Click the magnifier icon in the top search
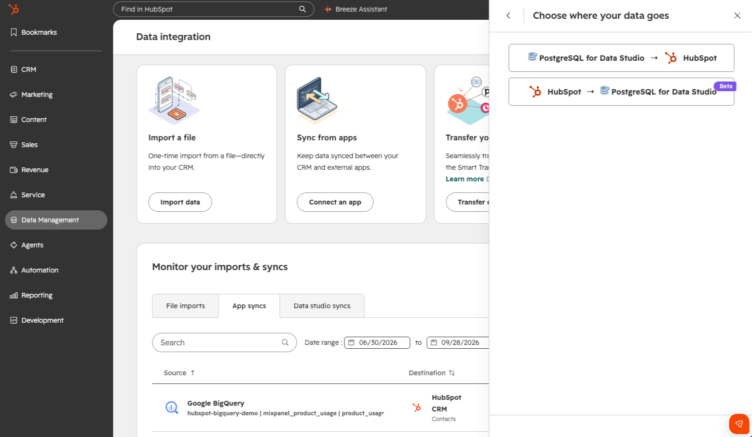Image resolution: width=752 pixels, height=437 pixels. coord(302,9)
